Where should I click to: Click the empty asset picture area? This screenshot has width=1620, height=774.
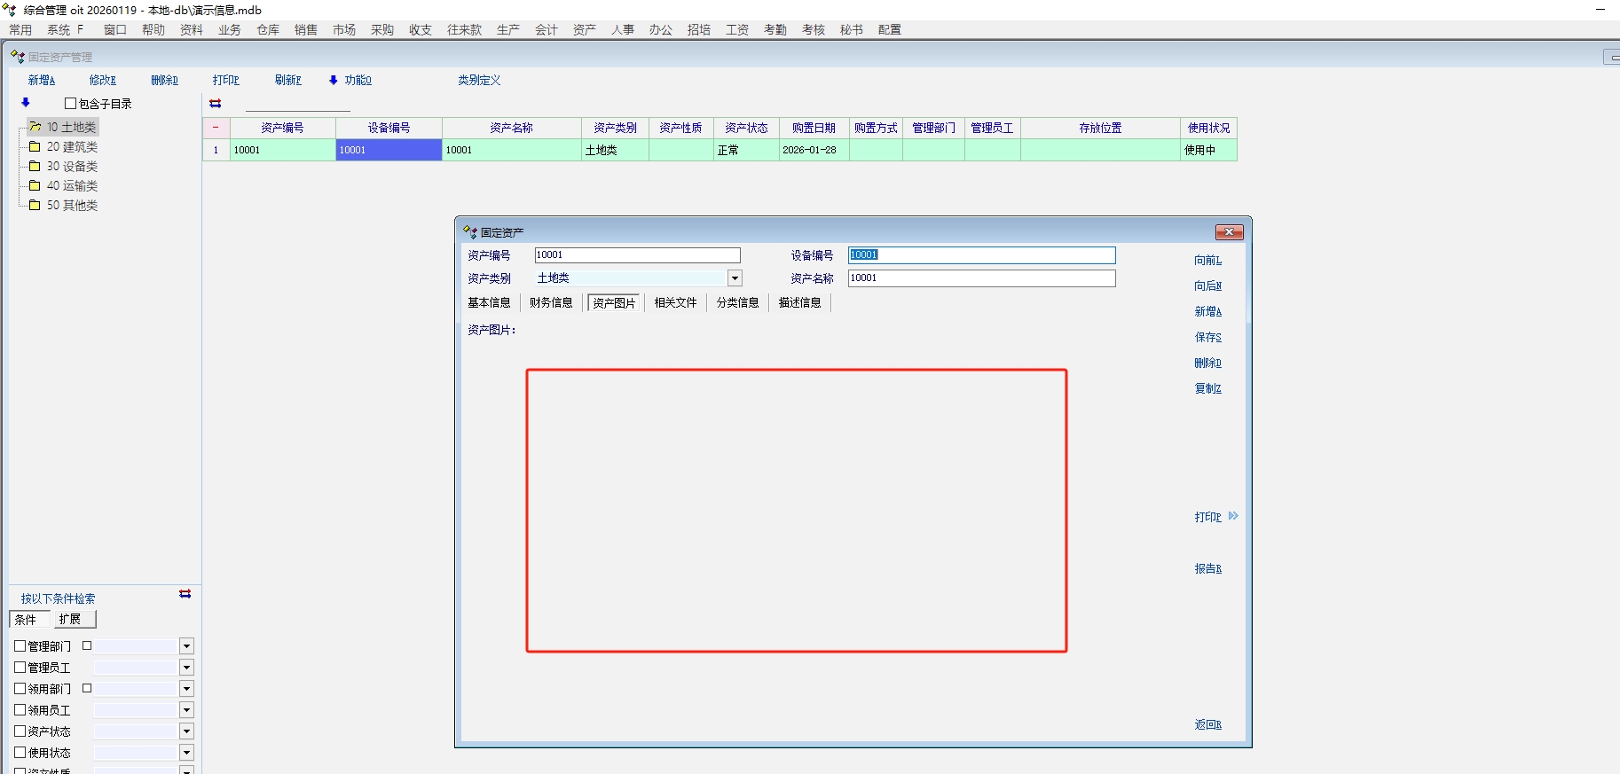796,511
